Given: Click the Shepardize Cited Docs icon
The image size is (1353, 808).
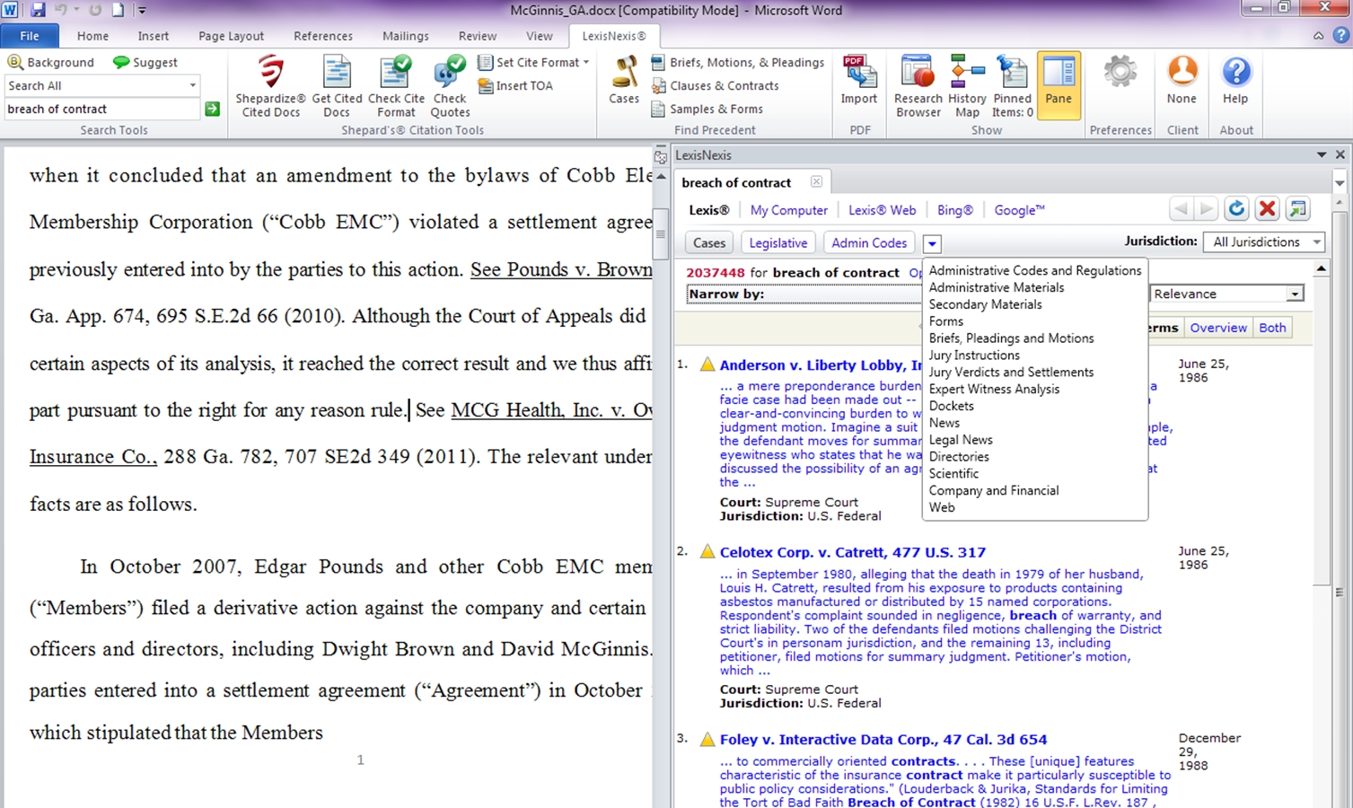Looking at the screenshot, I should tap(270, 86).
